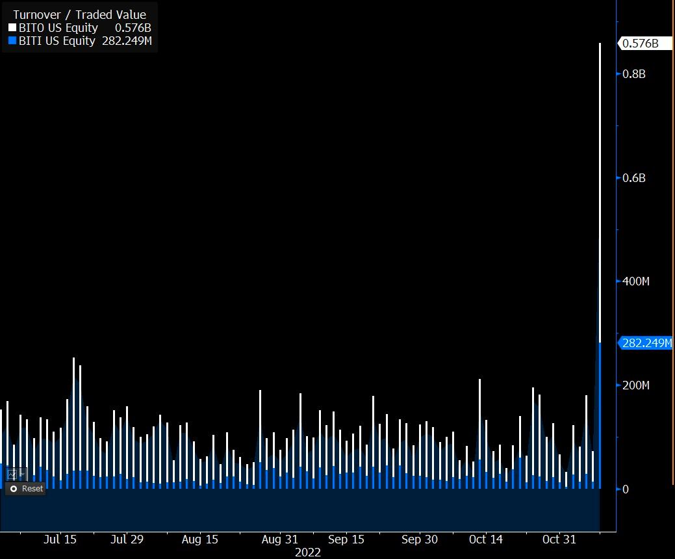Click the Reset button

tap(27, 489)
